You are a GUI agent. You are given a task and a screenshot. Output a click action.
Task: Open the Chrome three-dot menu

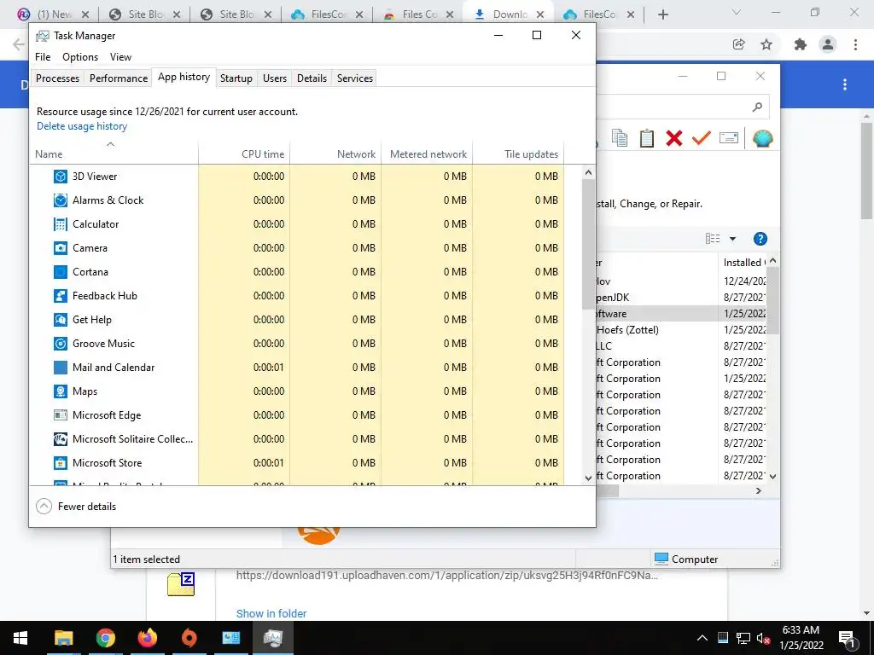tap(855, 44)
